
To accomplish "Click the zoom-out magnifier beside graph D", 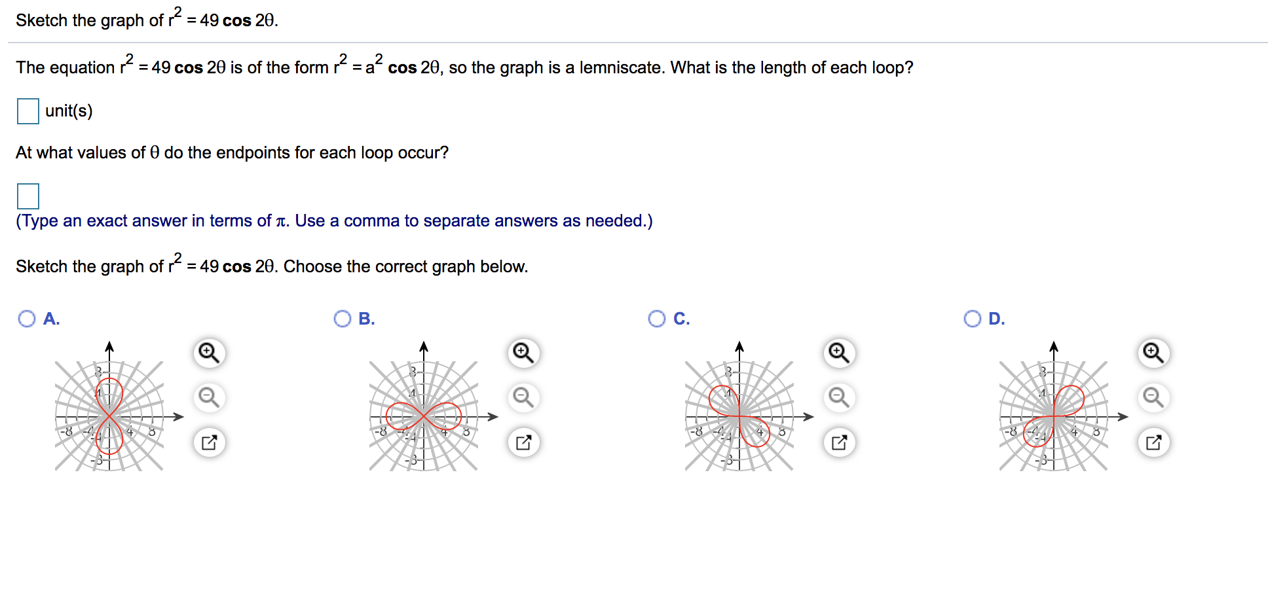I will [x=1153, y=397].
